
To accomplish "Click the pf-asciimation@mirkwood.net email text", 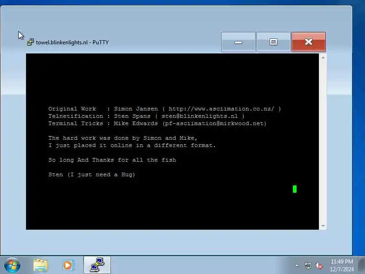I will (214, 123).
